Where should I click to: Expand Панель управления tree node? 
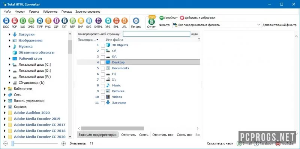tap(5, 100)
